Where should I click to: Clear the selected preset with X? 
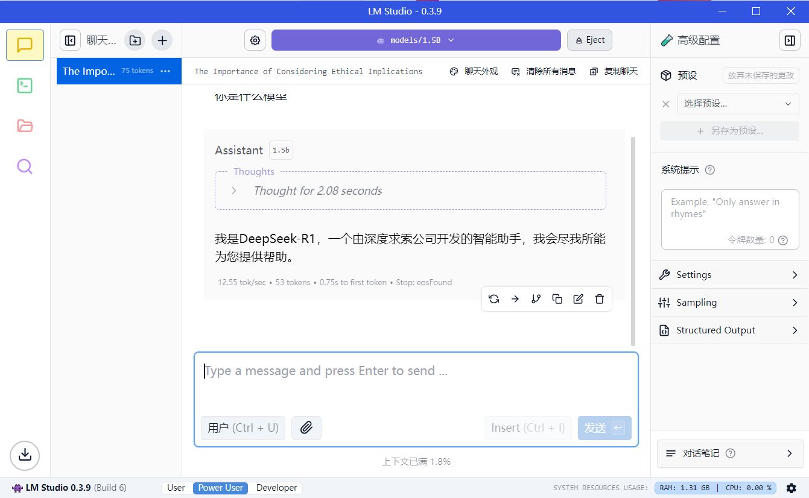pos(666,104)
